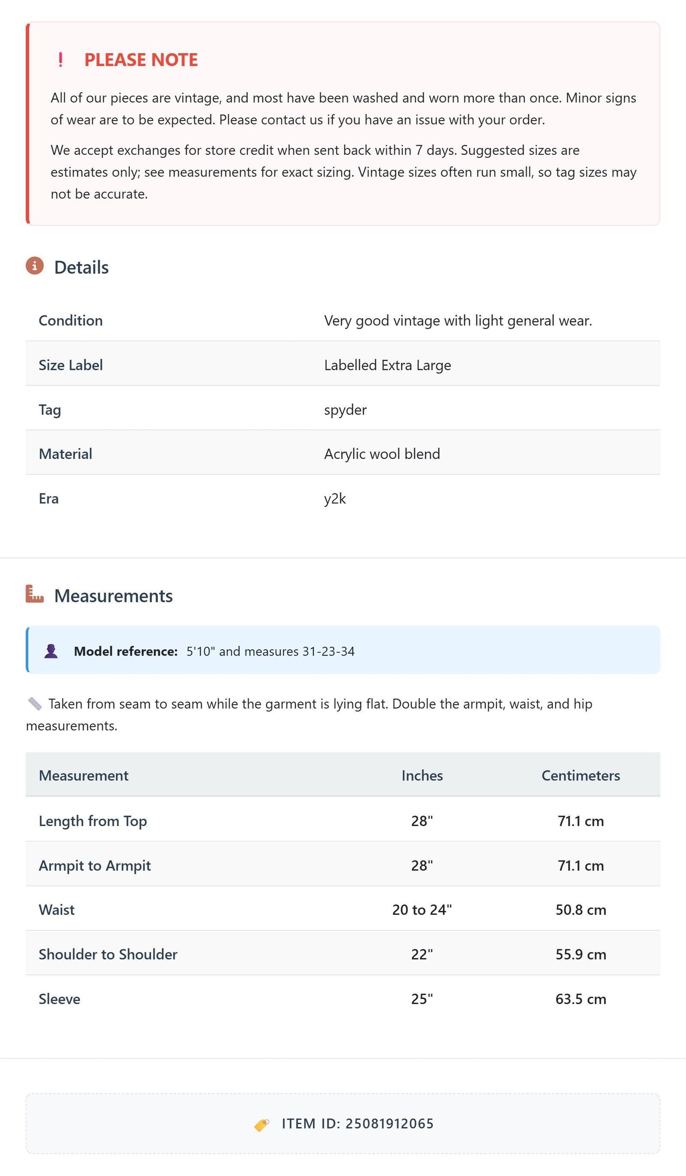Click the Shoulder to Shoulder row label
The width and height of the screenshot is (686, 1176).
pyautogui.click(x=108, y=954)
